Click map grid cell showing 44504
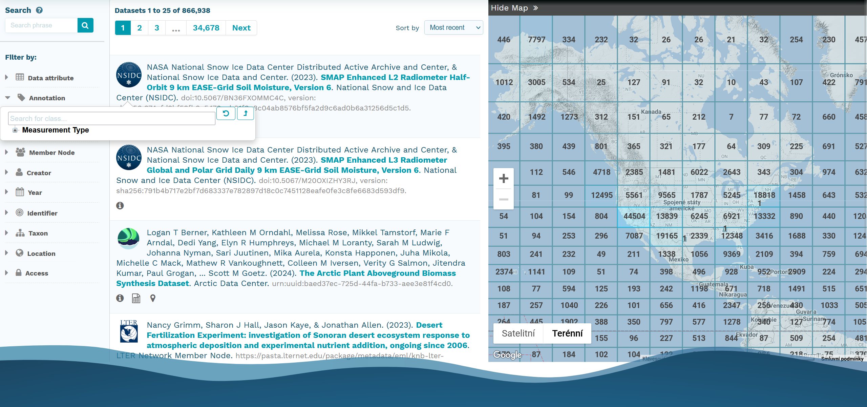The width and height of the screenshot is (867, 407). pos(634,216)
